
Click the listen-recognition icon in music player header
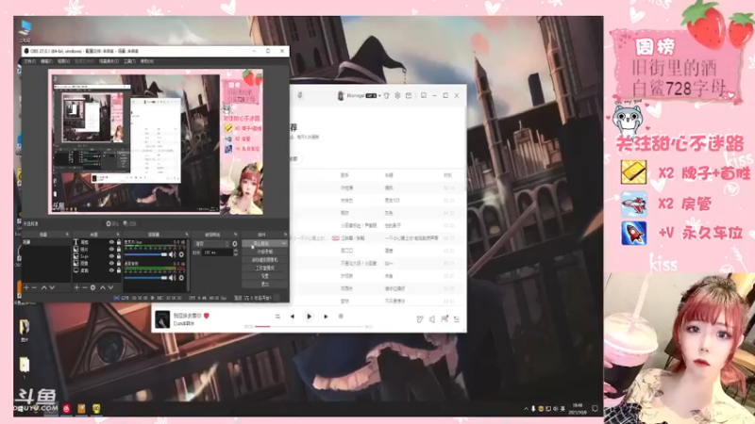click(x=300, y=95)
